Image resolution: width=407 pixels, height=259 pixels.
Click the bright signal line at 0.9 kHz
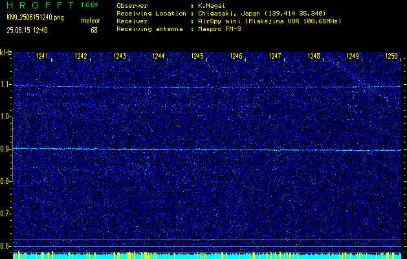point(207,150)
